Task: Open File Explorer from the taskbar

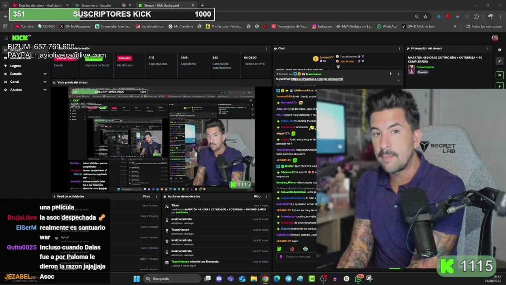Action: 253,279
